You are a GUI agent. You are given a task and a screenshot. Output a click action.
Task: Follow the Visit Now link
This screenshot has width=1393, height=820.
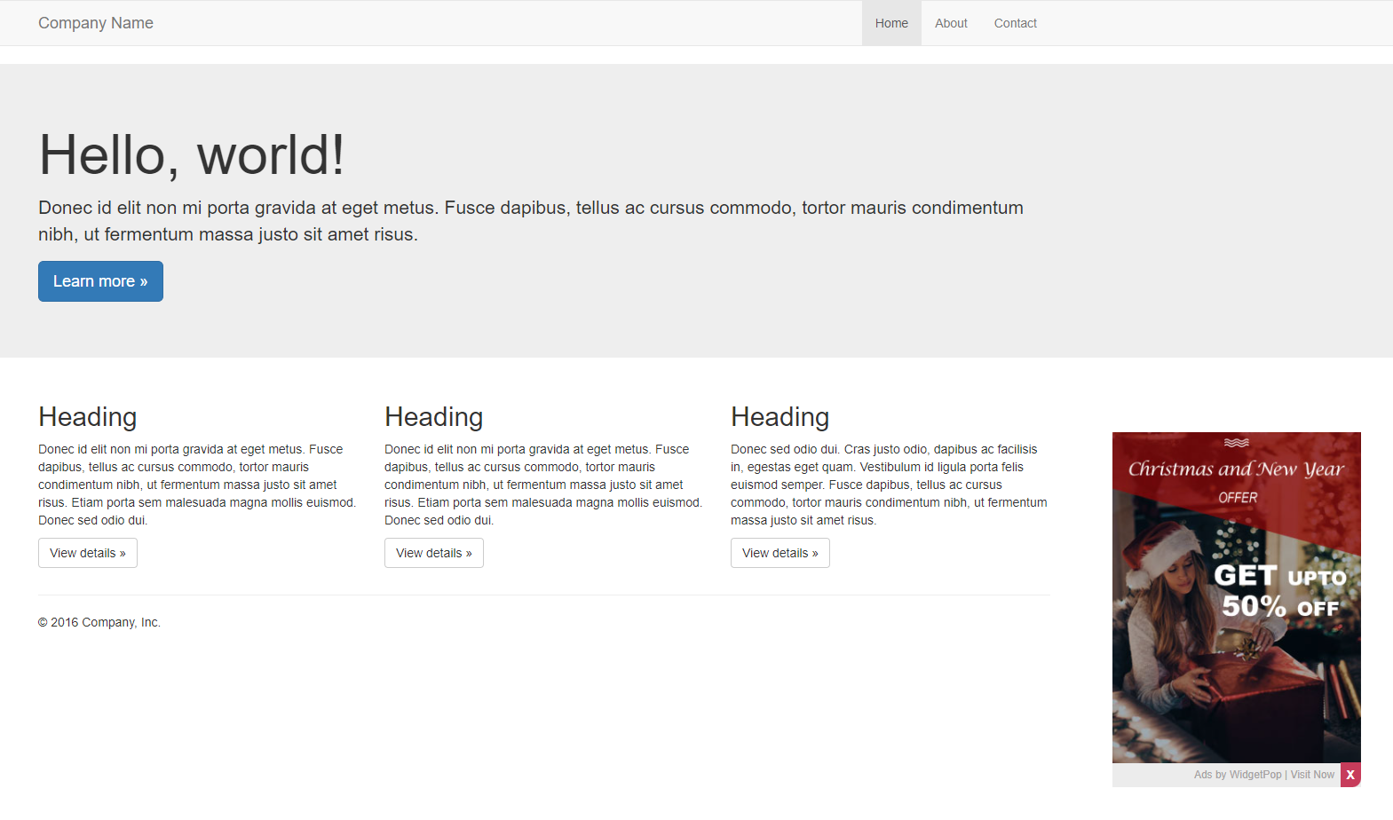pyautogui.click(x=1312, y=775)
